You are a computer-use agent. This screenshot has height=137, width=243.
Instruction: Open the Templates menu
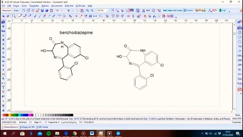click(x=34, y=6)
